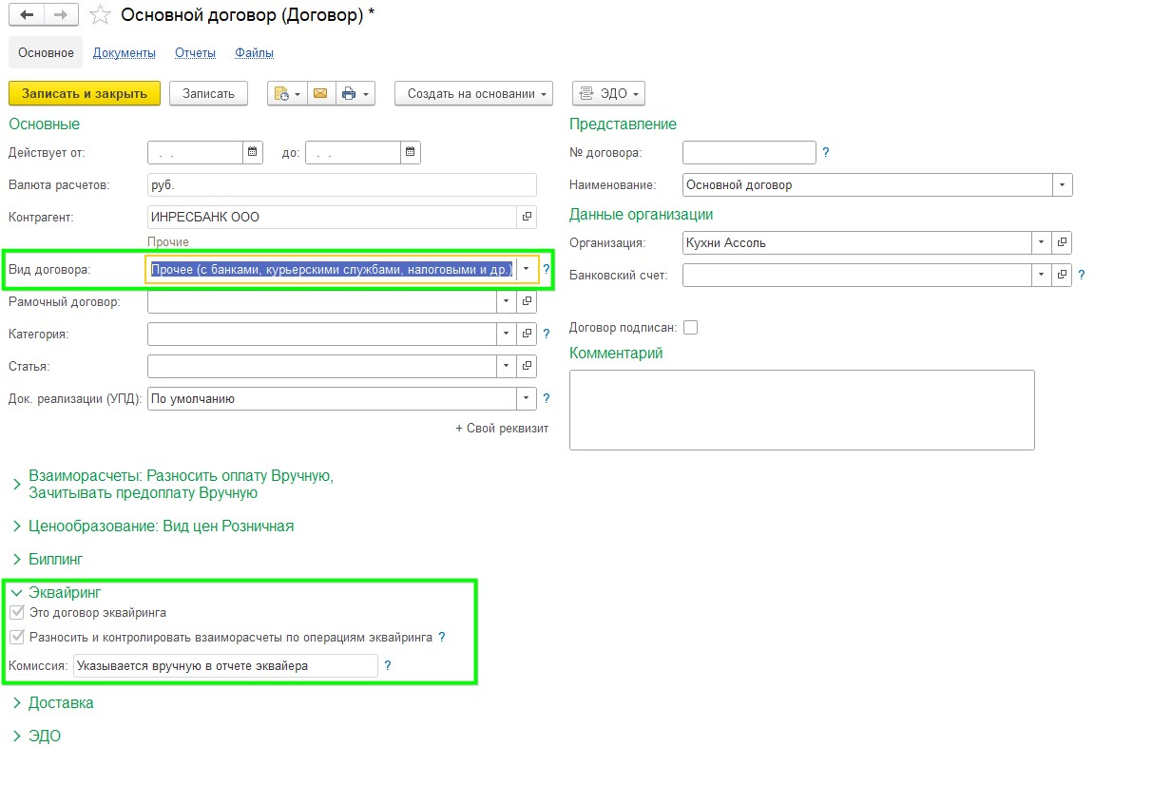Send by email with the envelope icon
The height and width of the screenshot is (785, 1152).
click(x=320, y=94)
